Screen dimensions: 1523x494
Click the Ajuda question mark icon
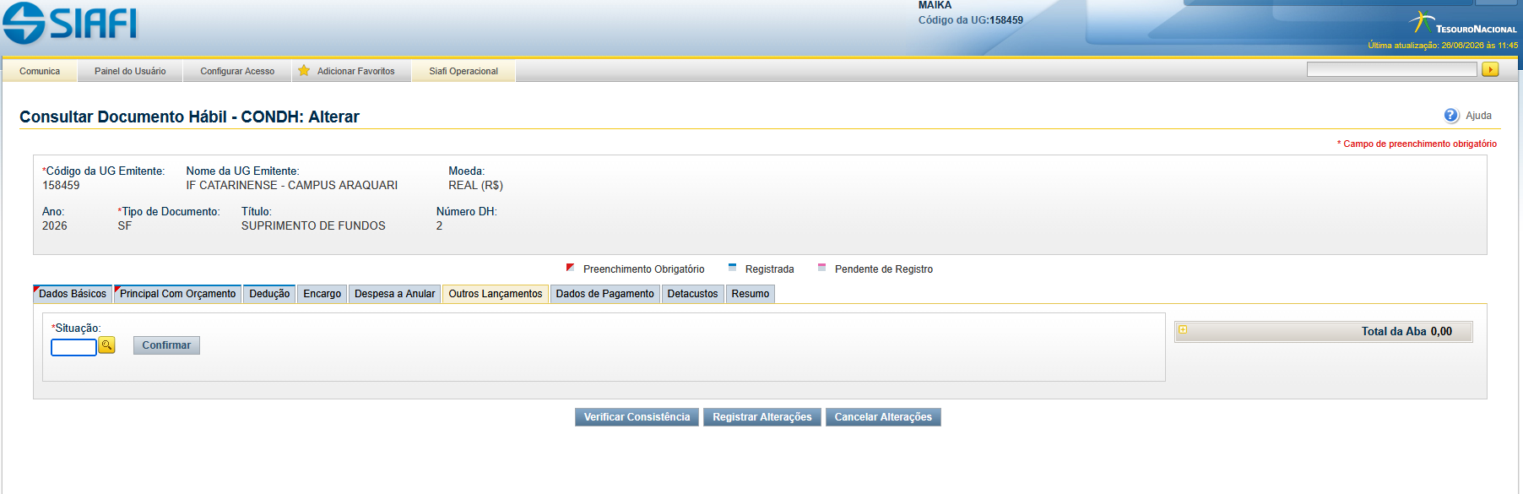click(1451, 116)
